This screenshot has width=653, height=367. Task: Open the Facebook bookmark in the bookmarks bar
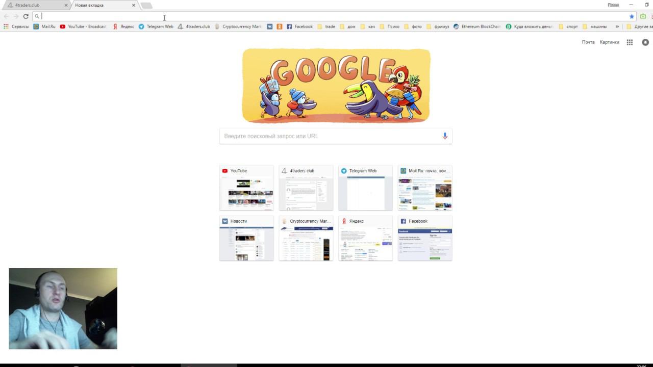tap(299, 27)
